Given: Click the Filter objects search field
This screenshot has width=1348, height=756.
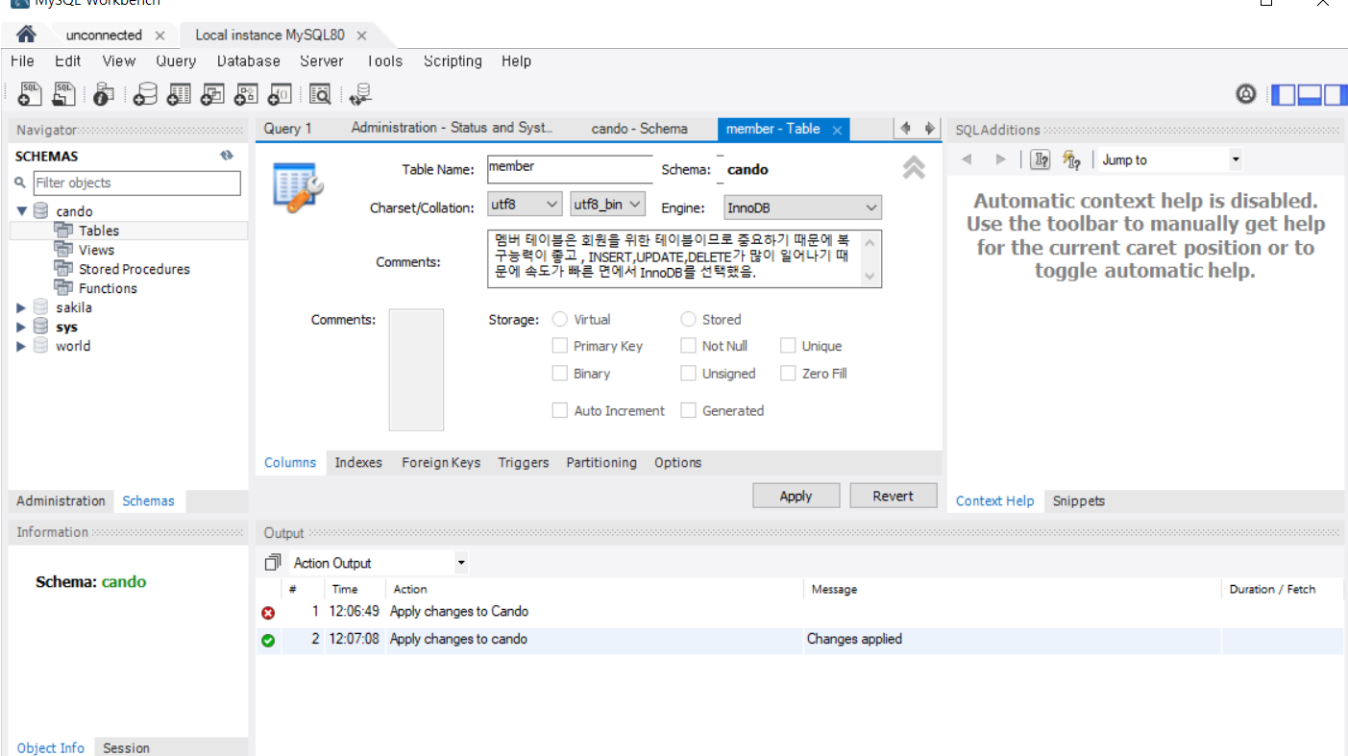Looking at the screenshot, I should click(x=136, y=183).
